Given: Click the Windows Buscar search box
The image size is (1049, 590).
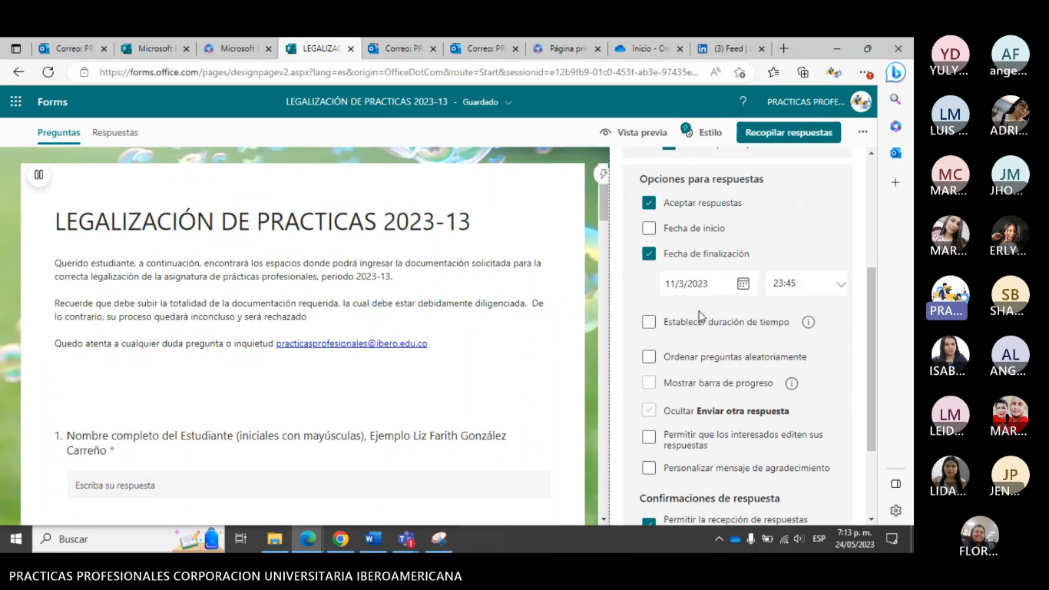Looking at the screenshot, I should [x=129, y=539].
